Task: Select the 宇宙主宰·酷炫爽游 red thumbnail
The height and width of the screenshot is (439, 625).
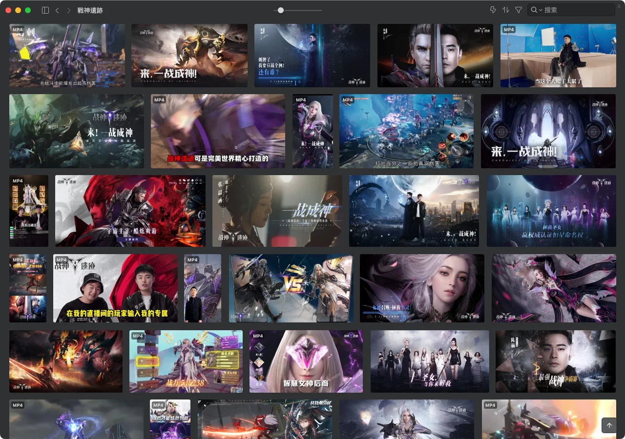Action: [130, 211]
